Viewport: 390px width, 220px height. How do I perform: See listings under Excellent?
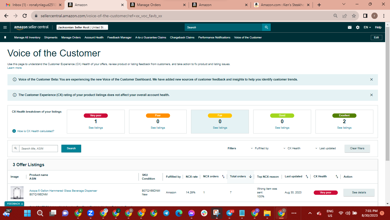(344, 128)
